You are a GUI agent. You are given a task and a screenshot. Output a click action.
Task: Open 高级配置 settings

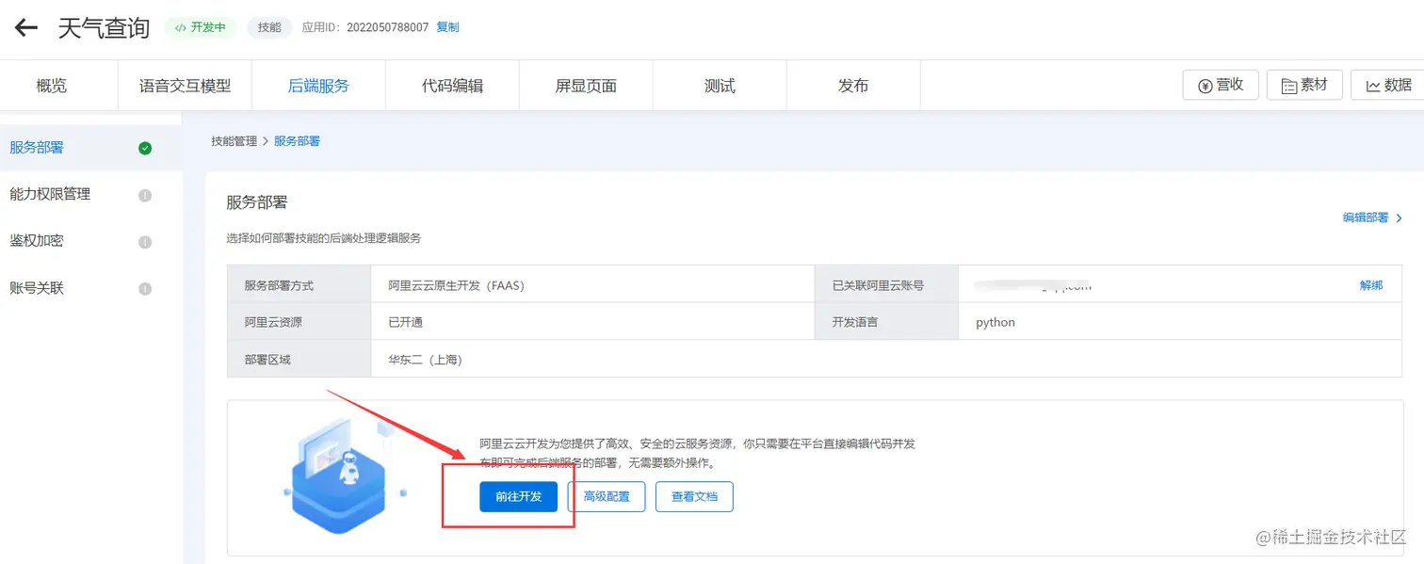pos(607,496)
